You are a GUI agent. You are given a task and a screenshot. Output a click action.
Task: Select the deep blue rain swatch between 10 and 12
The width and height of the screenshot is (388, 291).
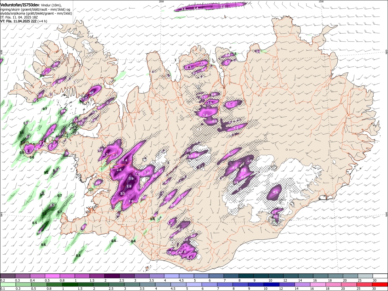[x=271, y=285]
